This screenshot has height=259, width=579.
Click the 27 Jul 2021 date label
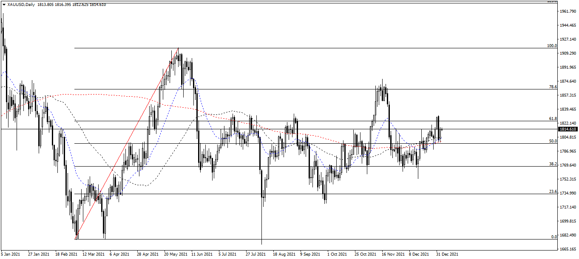click(x=256, y=254)
